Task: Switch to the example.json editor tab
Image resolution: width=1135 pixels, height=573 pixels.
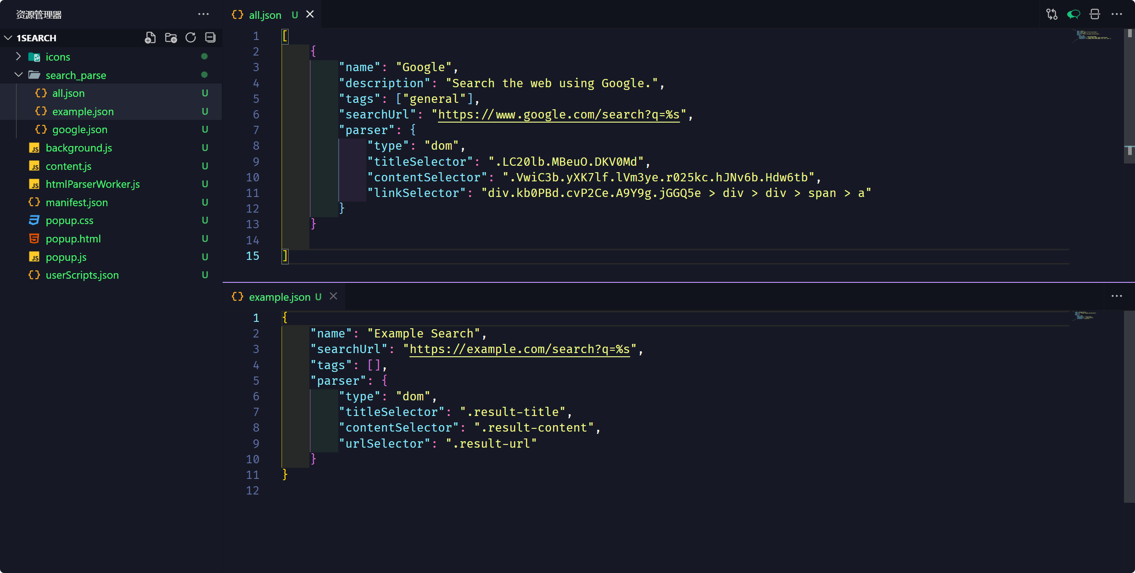Action: point(279,297)
